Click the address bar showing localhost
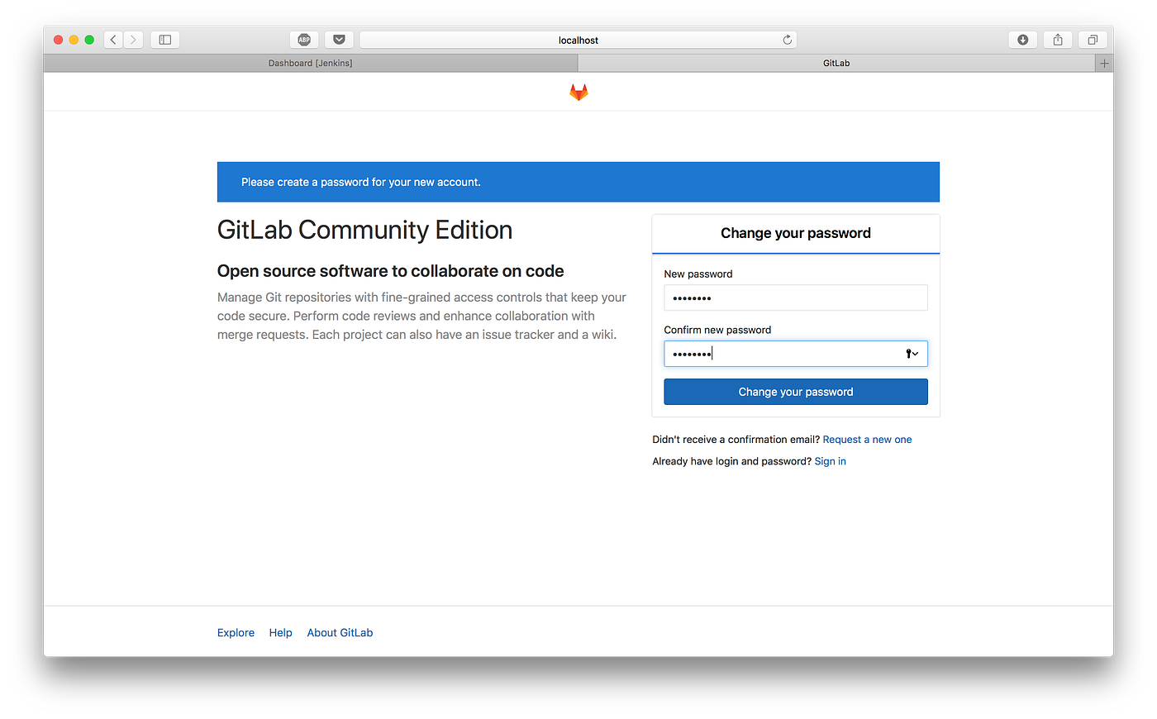Viewport: 1157px width, 719px height. 578,39
